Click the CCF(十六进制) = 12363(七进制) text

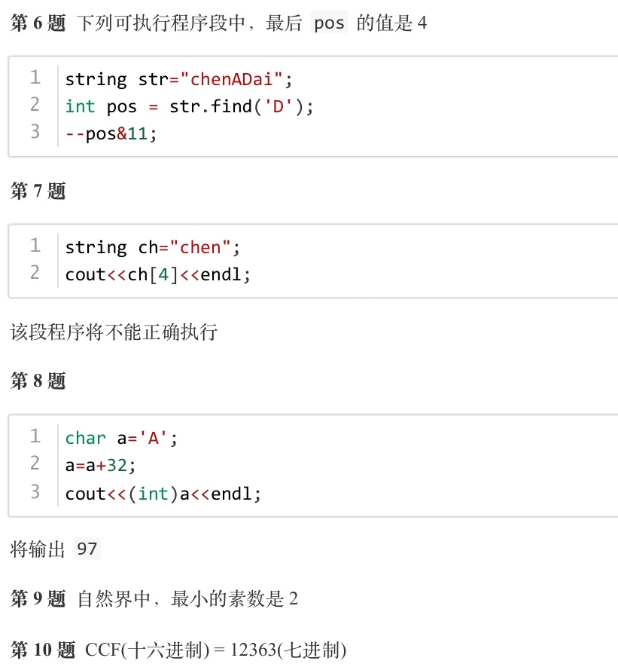tap(216, 650)
